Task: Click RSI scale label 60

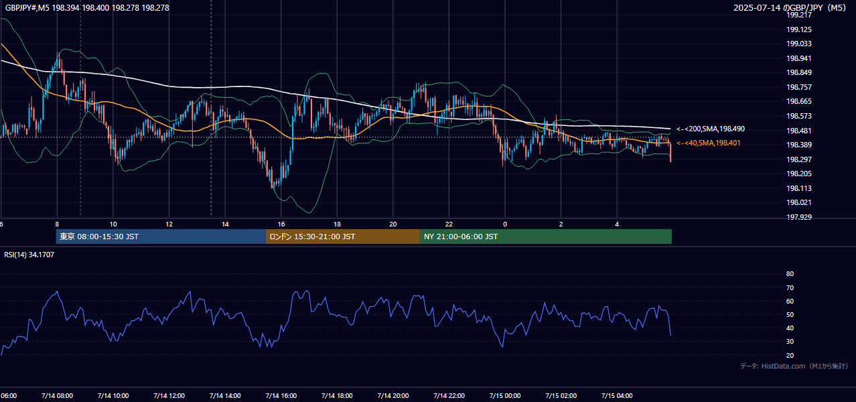Action: 790,301
